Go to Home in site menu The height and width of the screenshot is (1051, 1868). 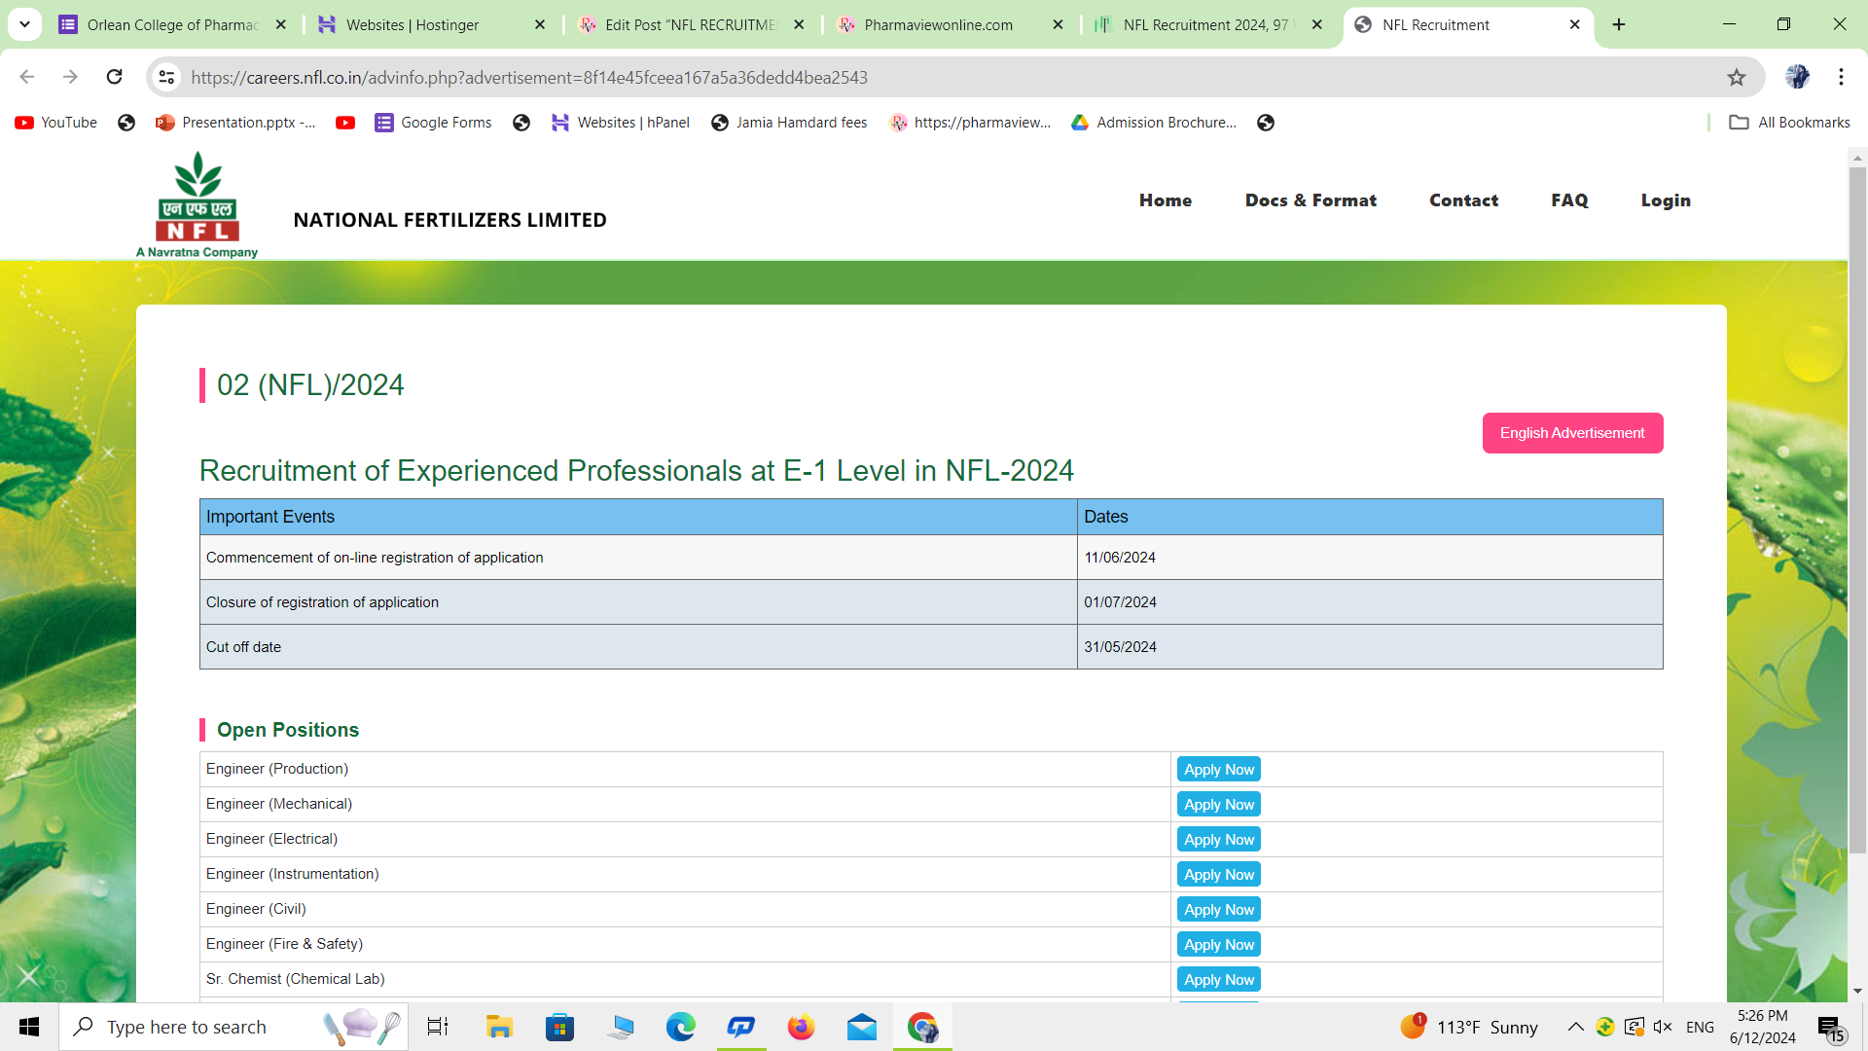coord(1166,200)
